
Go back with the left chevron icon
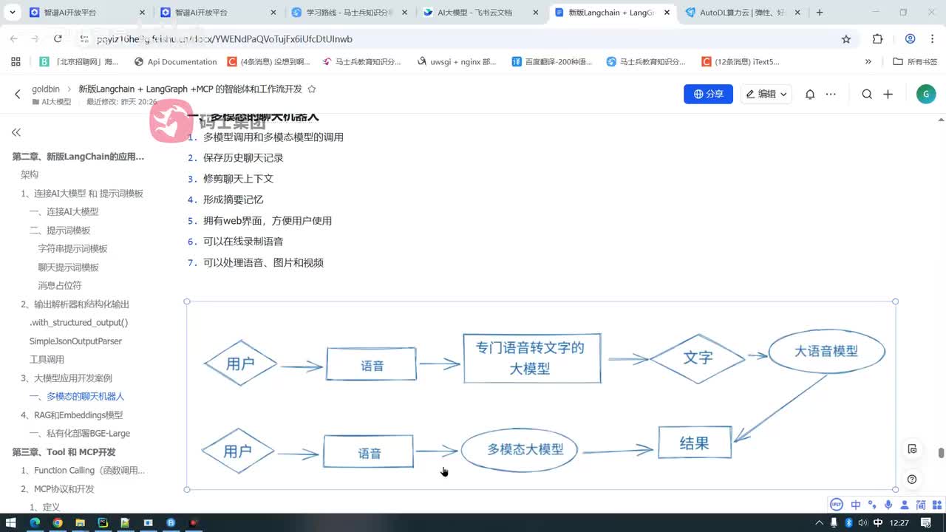click(x=18, y=94)
